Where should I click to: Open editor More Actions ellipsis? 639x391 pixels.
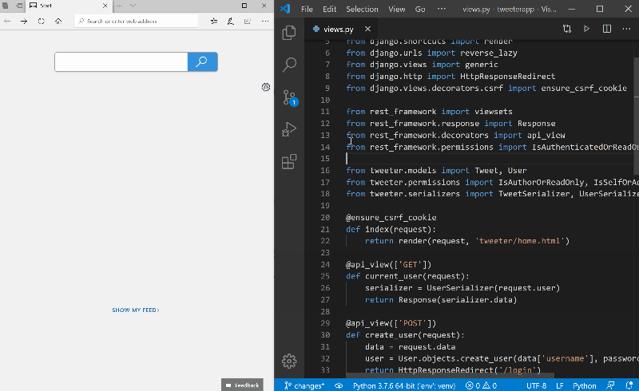626,29
